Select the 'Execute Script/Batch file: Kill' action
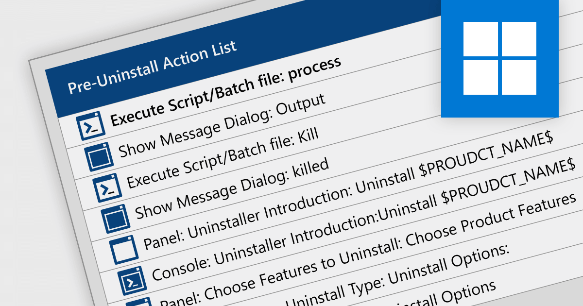The height and width of the screenshot is (306, 583). pos(223,159)
